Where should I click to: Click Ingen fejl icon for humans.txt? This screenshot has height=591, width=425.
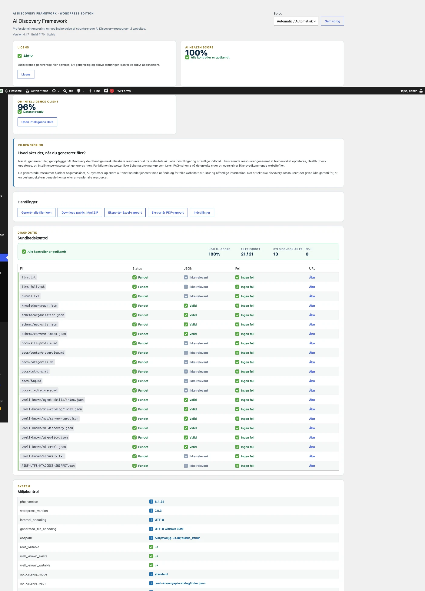tap(237, 296)
